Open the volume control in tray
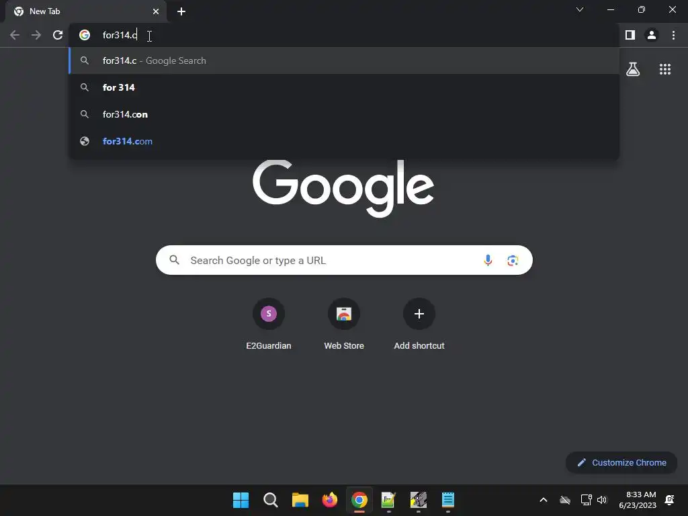The width and height of the screenshot is (688, 516). tap(602, 500)
